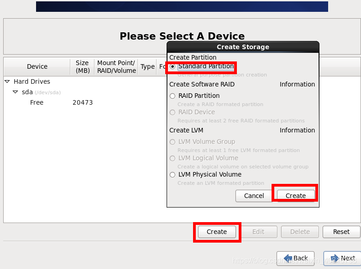Open Information link beside Create LVM

pyautogui.click(x=297, y=130)
